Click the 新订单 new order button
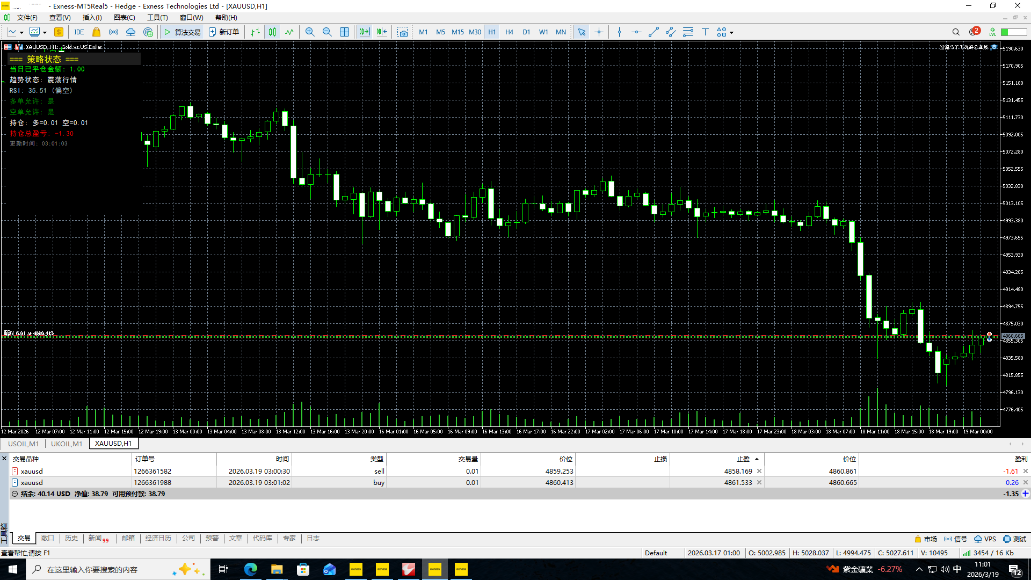Image resolution: width=1031 pixels, height=580 pixels. click(224, 32)
